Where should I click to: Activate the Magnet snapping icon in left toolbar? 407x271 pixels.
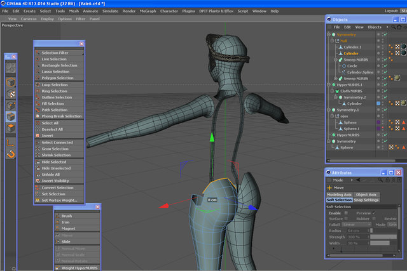11,154
